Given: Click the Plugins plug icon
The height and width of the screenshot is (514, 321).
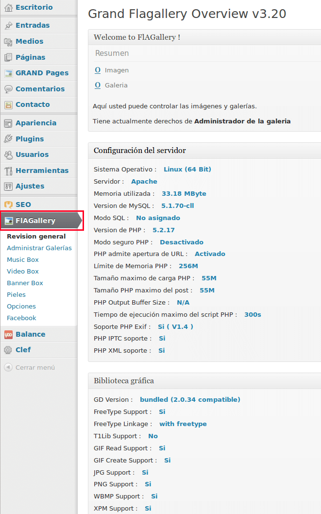Looking at the screenshot, I should 8,139.
